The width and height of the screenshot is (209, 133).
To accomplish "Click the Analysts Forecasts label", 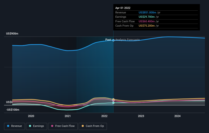I will point(128,40).
